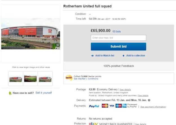Image resolution: width=176 pixels, height=125 pixels.
Task: Click Get Started for Nectar points
Action: pos(80,79)
